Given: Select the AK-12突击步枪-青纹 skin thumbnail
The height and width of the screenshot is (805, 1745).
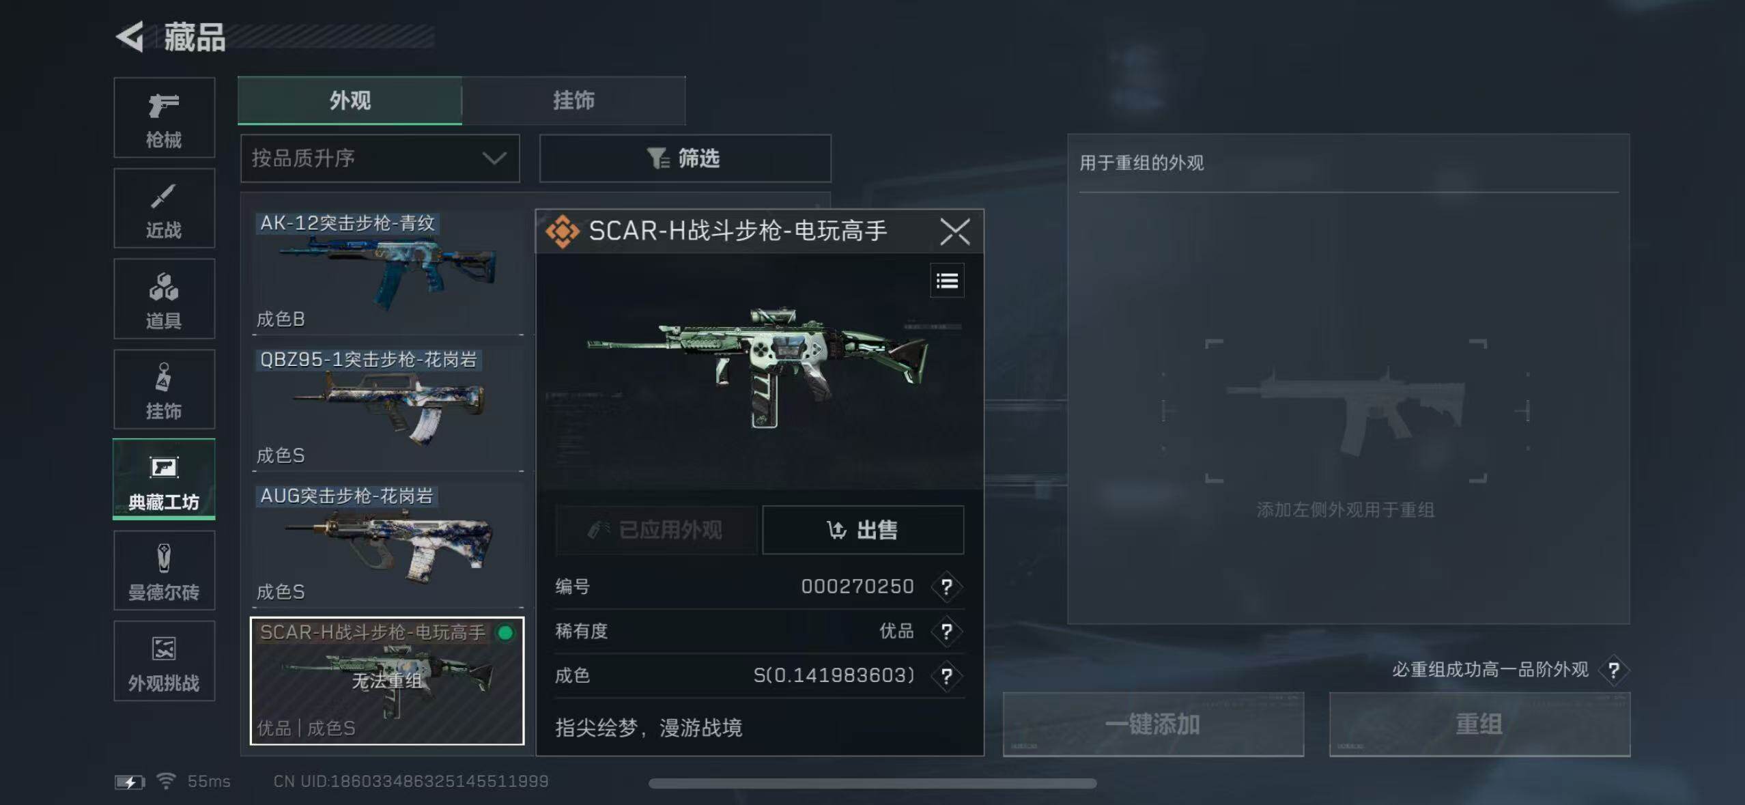Looking at the screenshot, I should point(388,271).
